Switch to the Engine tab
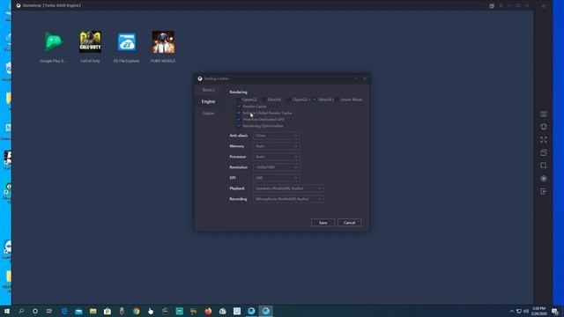 pos(208,102)
